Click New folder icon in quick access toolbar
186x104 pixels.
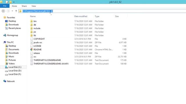click(10, 2)
